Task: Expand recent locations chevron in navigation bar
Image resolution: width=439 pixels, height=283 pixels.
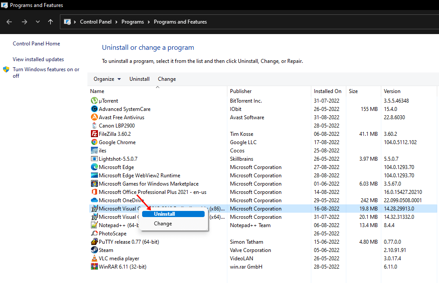Action: point(38,22)
